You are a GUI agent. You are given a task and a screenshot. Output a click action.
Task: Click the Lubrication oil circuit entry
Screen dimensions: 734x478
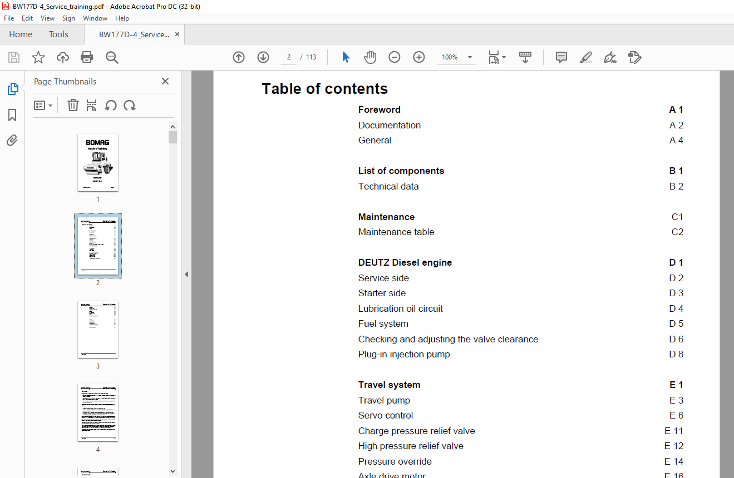tap(401, 308)
